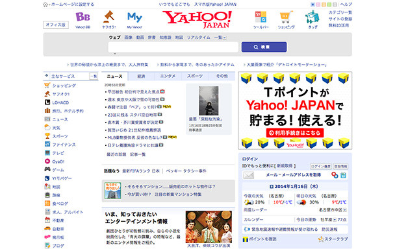Click the 自動車 car icon in the sidebar
Image resolution: width=395 pixels, height=249 pixels.
coord(47,229)
